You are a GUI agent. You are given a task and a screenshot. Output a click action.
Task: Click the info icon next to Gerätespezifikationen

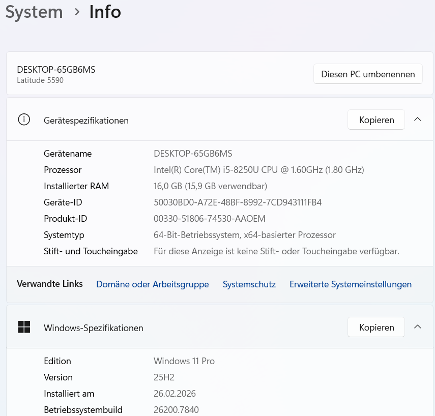coord(24,120)
